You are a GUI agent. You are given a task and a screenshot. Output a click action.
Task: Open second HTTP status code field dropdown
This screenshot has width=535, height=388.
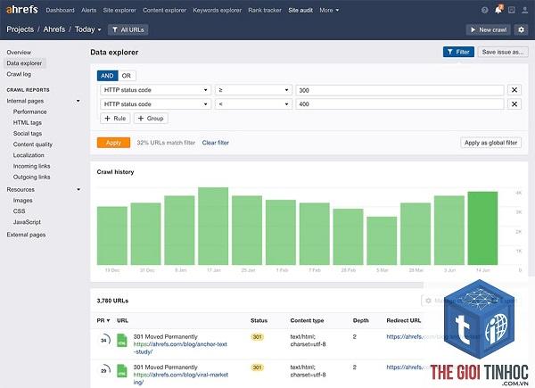(x=155, y=104)
